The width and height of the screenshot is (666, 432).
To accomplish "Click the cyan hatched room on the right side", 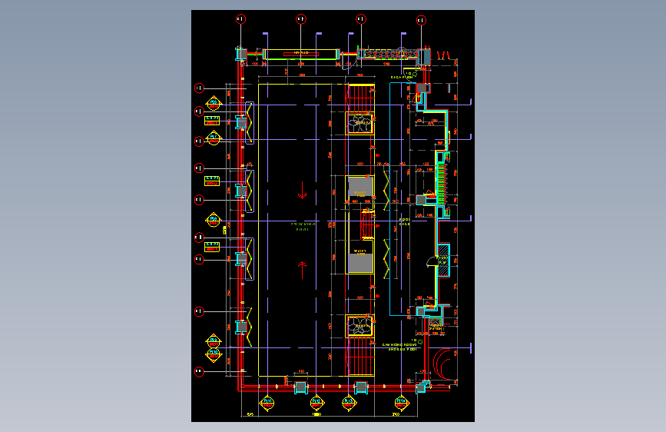I will [443, 260].
